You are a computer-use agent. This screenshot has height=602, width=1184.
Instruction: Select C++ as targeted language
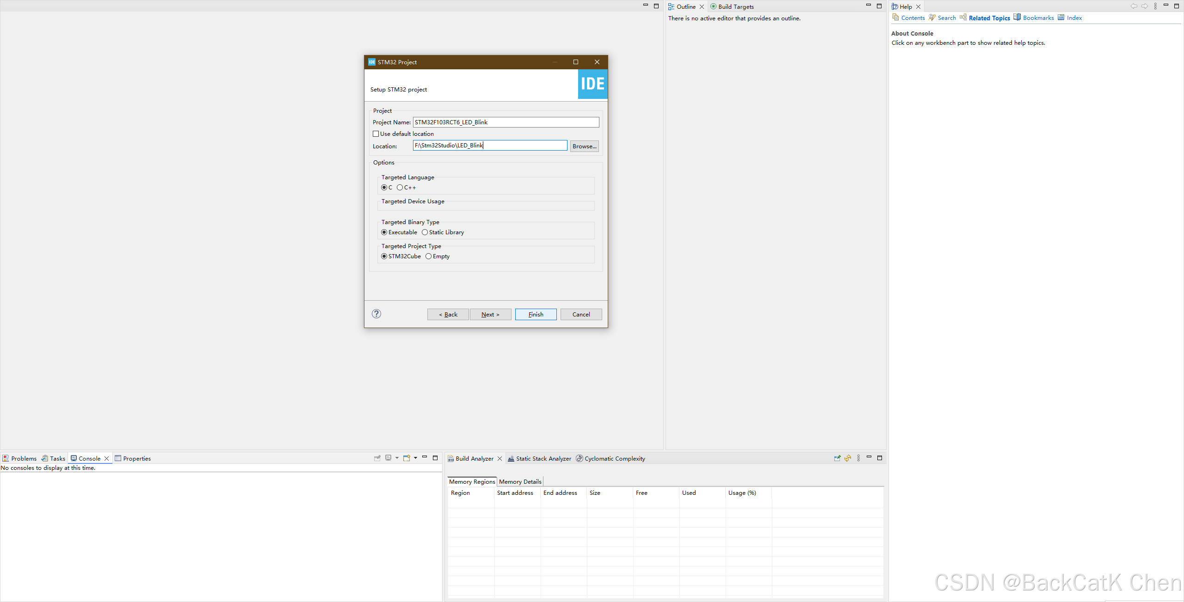[x=400, y=188]
